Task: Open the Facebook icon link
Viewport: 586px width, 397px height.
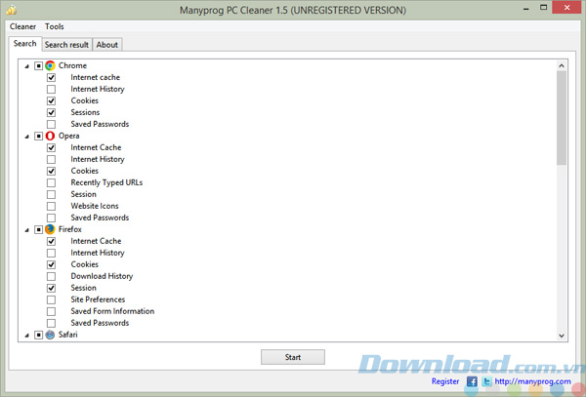Action: 472,381
